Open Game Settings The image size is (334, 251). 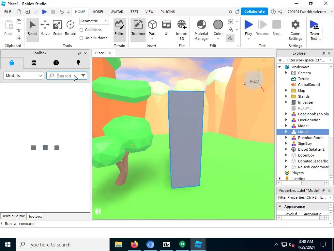point(295,30)
